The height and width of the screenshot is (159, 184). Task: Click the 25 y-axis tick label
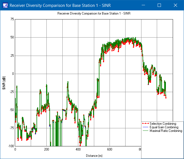(12, 56)
